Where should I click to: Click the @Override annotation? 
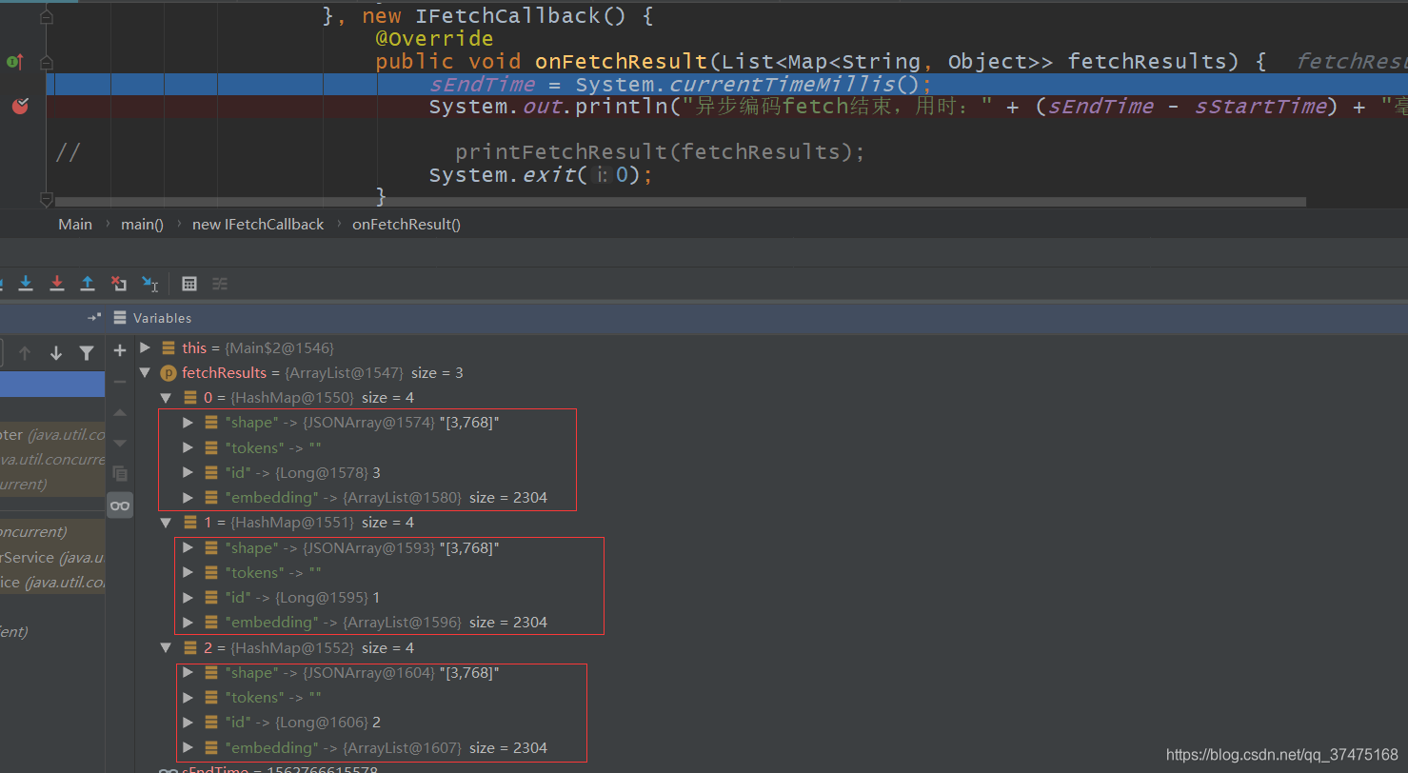[x=434, y=39]
